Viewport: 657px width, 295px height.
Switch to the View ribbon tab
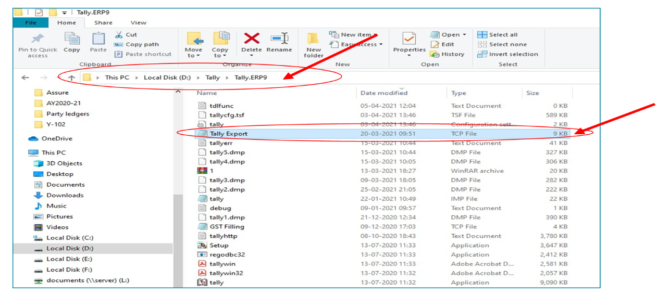139,22
